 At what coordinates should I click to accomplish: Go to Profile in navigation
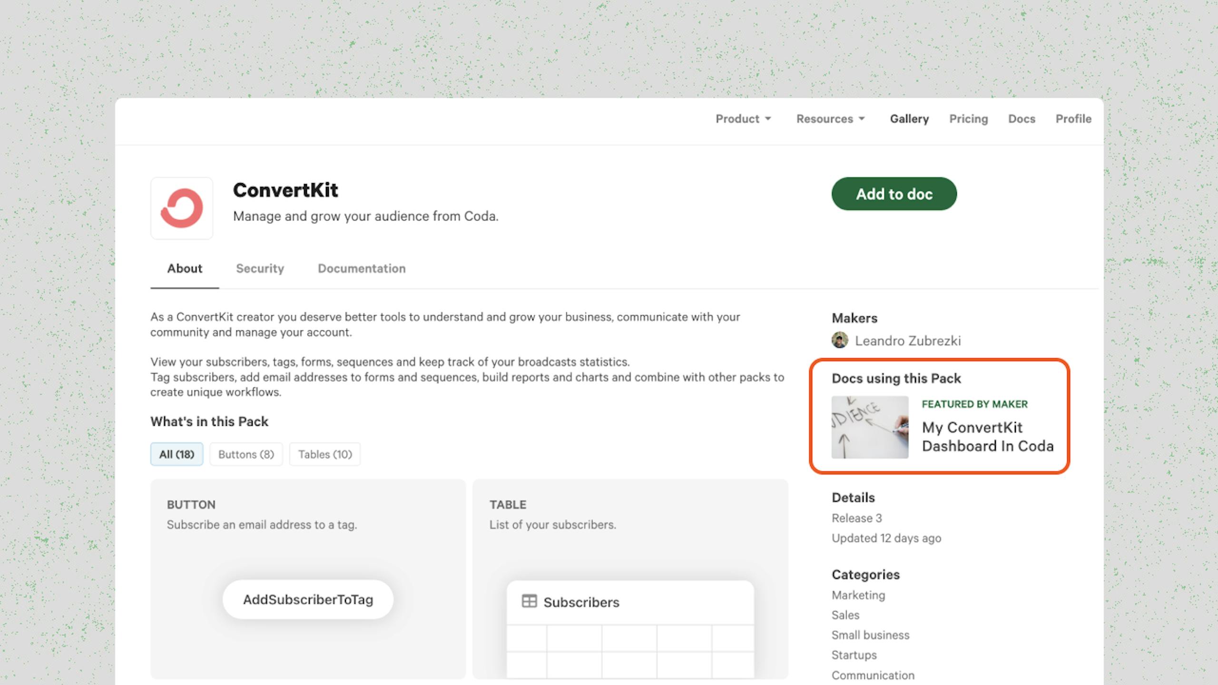coord(1073,119)
